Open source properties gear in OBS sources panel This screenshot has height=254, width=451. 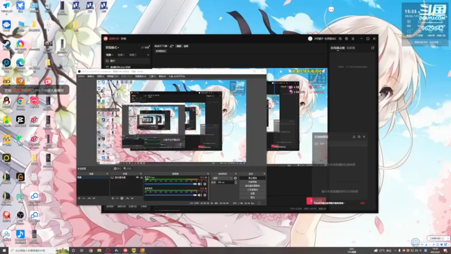tap(122, 199)
